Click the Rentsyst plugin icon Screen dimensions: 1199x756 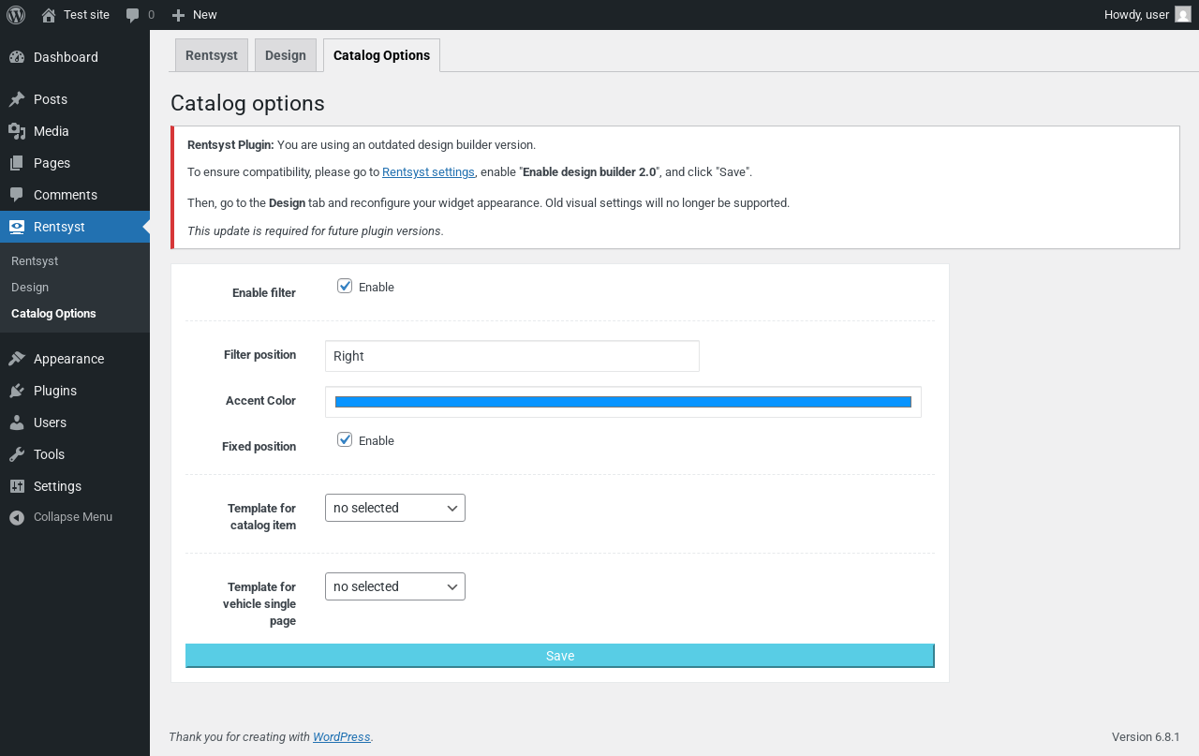tap(17, 227)
